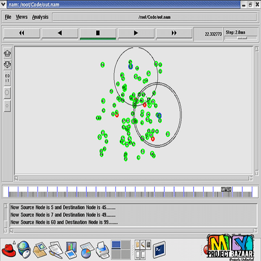This screenshot has height=261, width=261.
Task: Play the animation forward
Action: coord(136,33)
